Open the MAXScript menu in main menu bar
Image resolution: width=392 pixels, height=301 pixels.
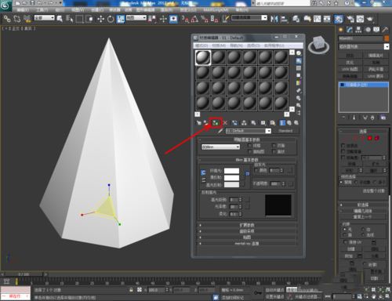[216, 9]
